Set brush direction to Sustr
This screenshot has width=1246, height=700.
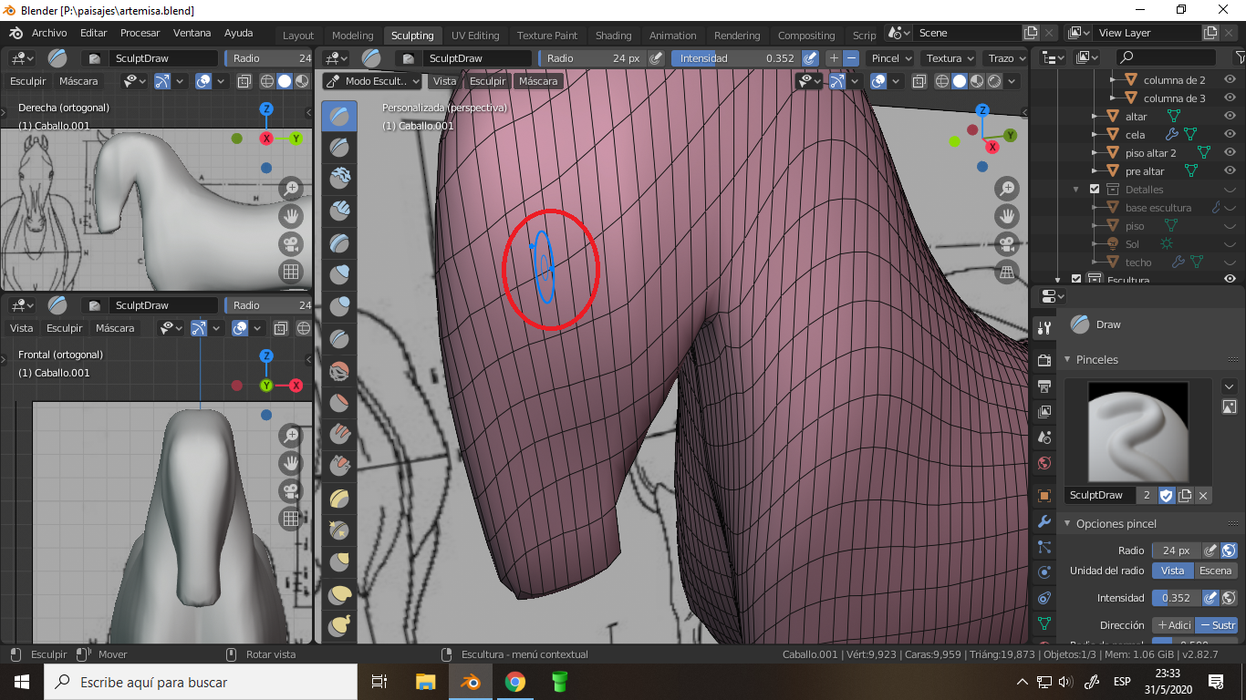pos(1217,625)
